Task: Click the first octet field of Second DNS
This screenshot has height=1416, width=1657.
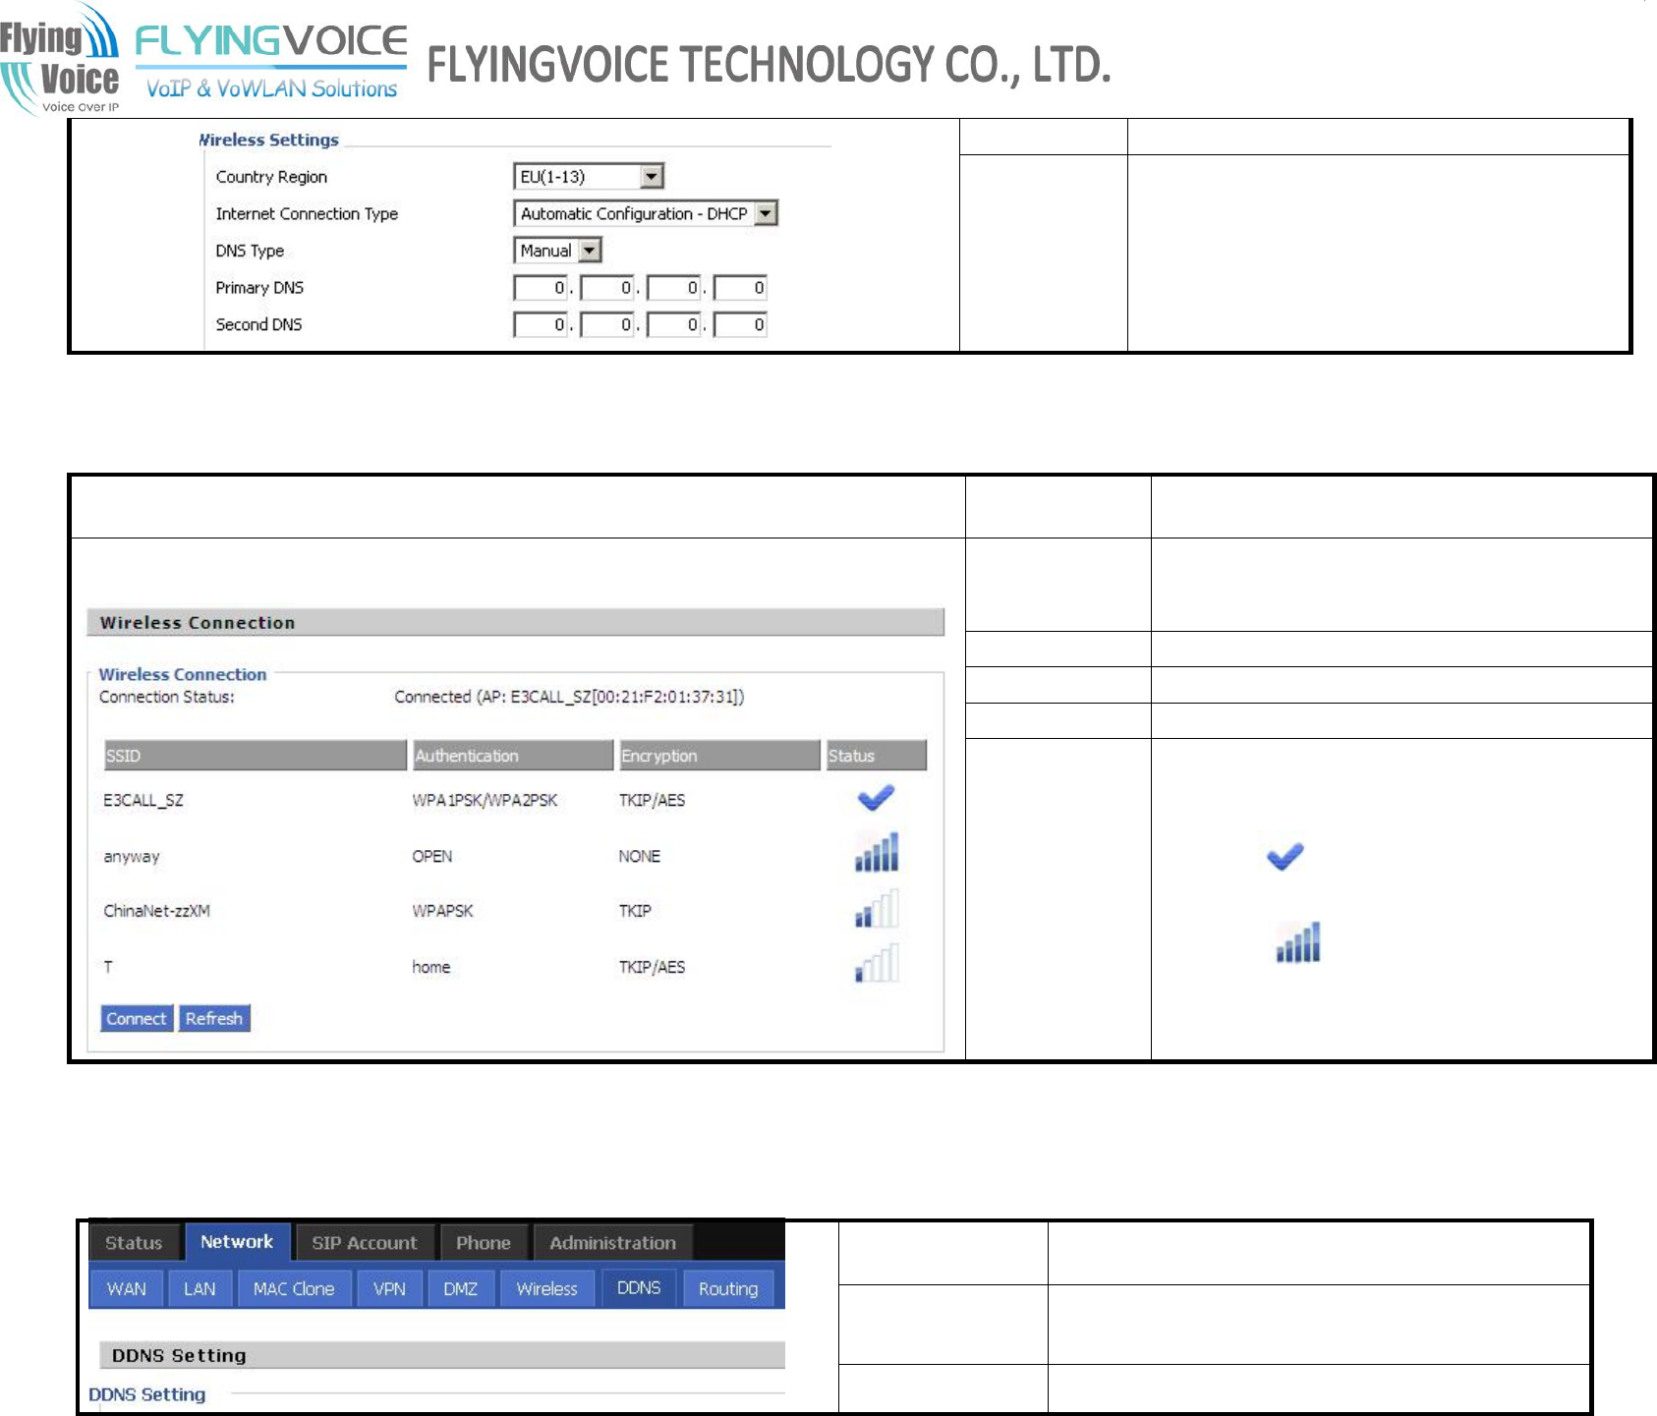Action: (x=541, y=324)
